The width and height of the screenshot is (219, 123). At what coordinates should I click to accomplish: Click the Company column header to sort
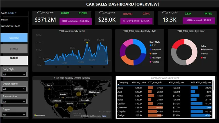[x=124, y=82]
